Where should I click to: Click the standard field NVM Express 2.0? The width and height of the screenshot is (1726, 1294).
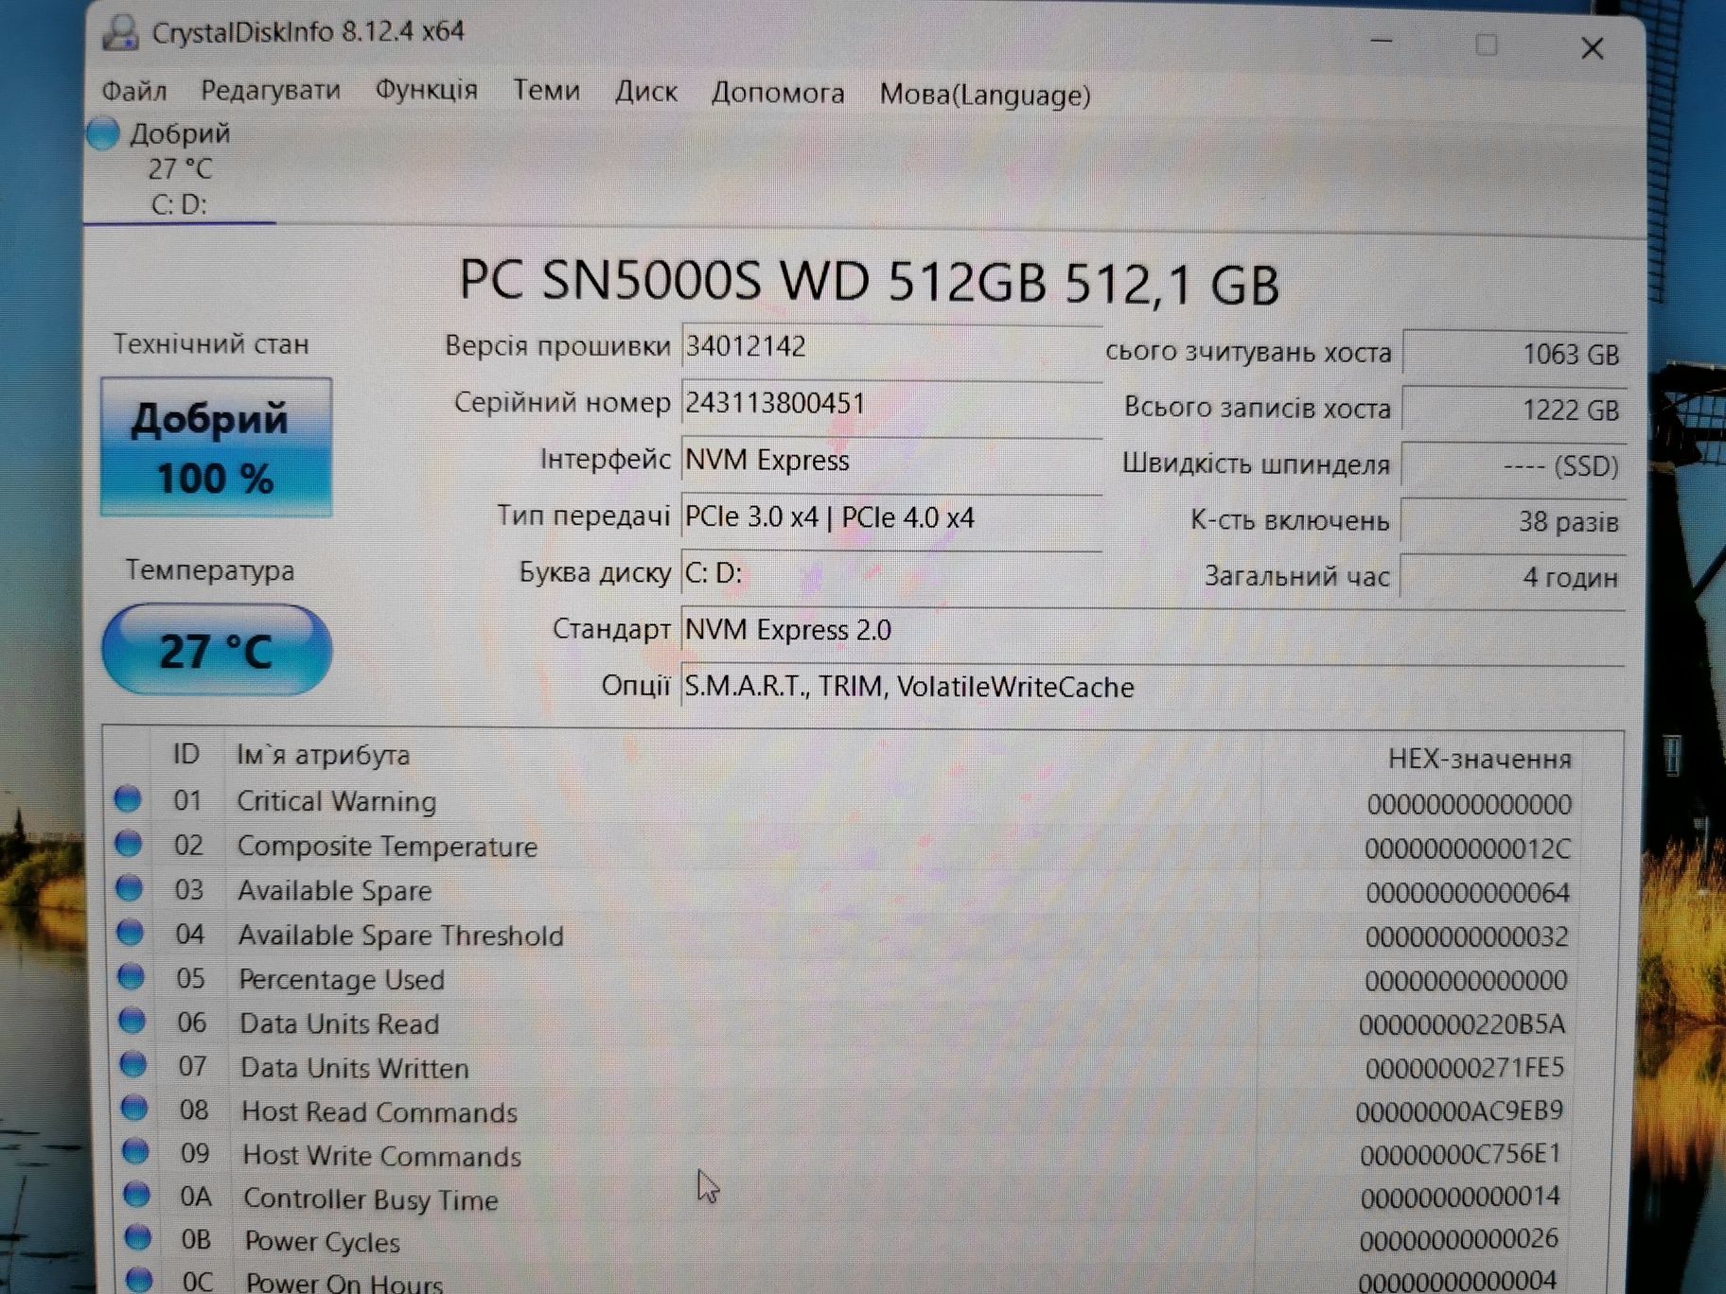(x=1153, y=630)
